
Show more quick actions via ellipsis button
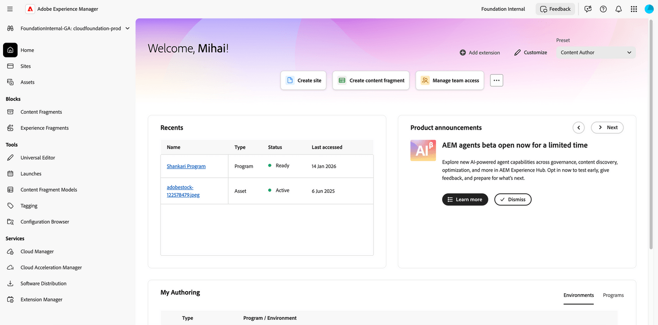(496, 80)
